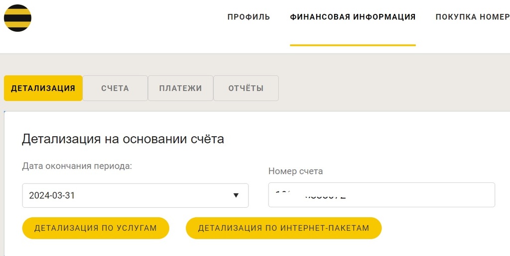Click the Дата окончания периода label
Viewport: 510px width, 256px height.
point(77,166)
